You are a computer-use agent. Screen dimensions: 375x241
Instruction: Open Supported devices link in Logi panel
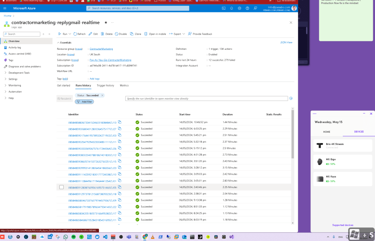point(342,225)
